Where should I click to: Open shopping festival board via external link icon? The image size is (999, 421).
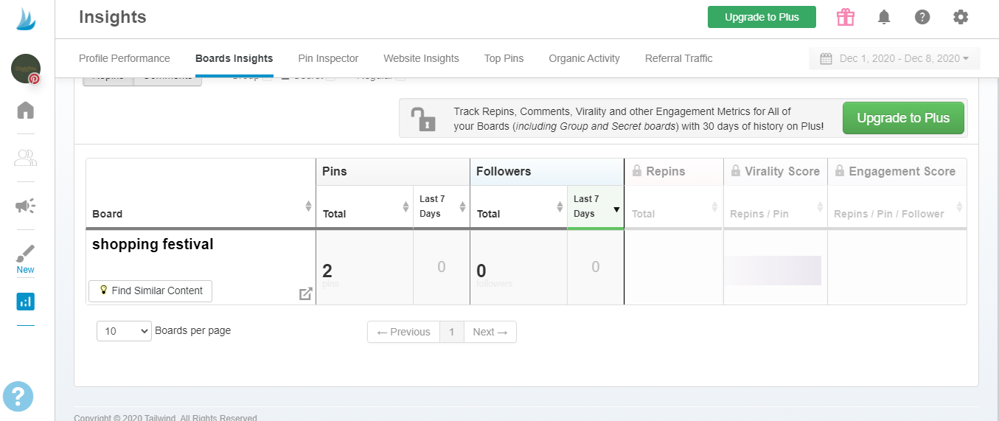(305, 293)
